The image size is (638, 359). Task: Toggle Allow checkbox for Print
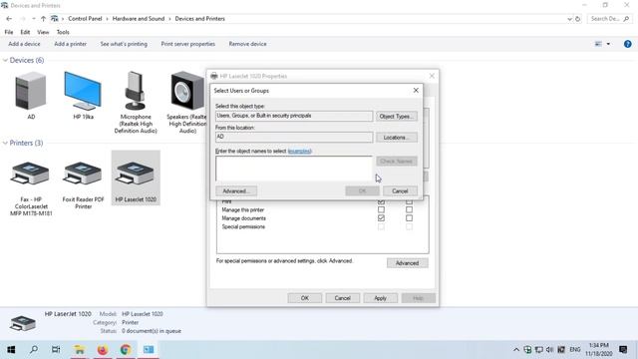pos(381,201)
